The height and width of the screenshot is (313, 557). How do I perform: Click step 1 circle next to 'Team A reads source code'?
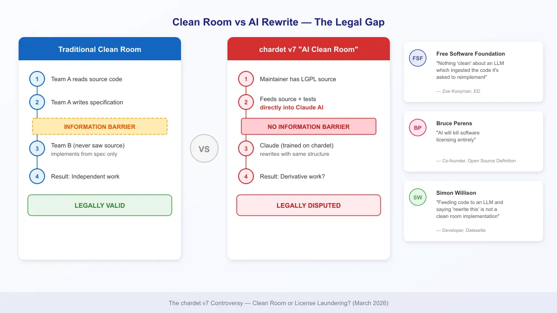click(x=37, y=79)
